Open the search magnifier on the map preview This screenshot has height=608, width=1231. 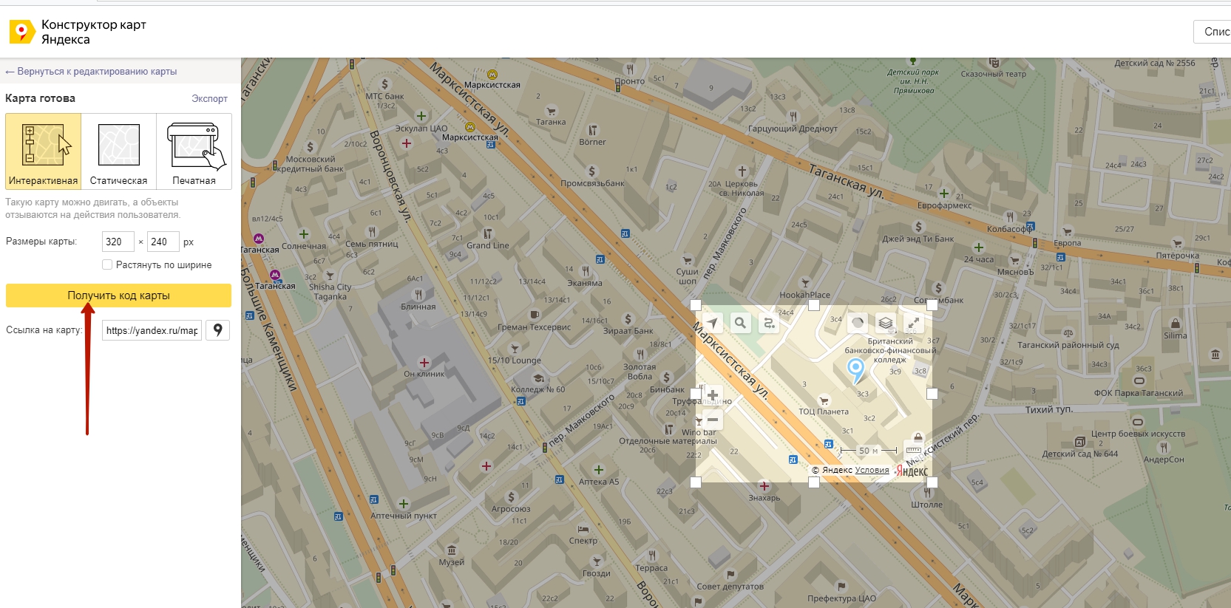pos(740,324)
